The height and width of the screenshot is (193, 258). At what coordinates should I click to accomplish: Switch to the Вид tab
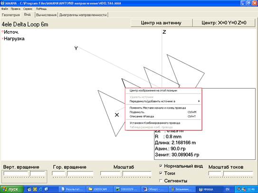coord(27,14)
